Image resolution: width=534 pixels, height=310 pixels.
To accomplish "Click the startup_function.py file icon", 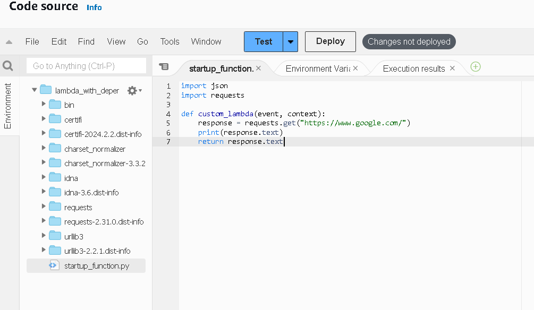I will [54, 265].
